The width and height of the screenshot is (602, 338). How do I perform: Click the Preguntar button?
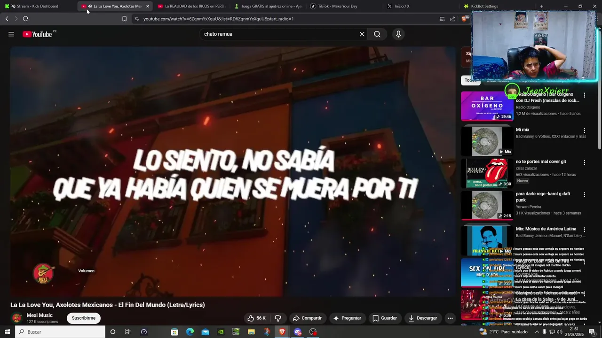tap(347, 318)
